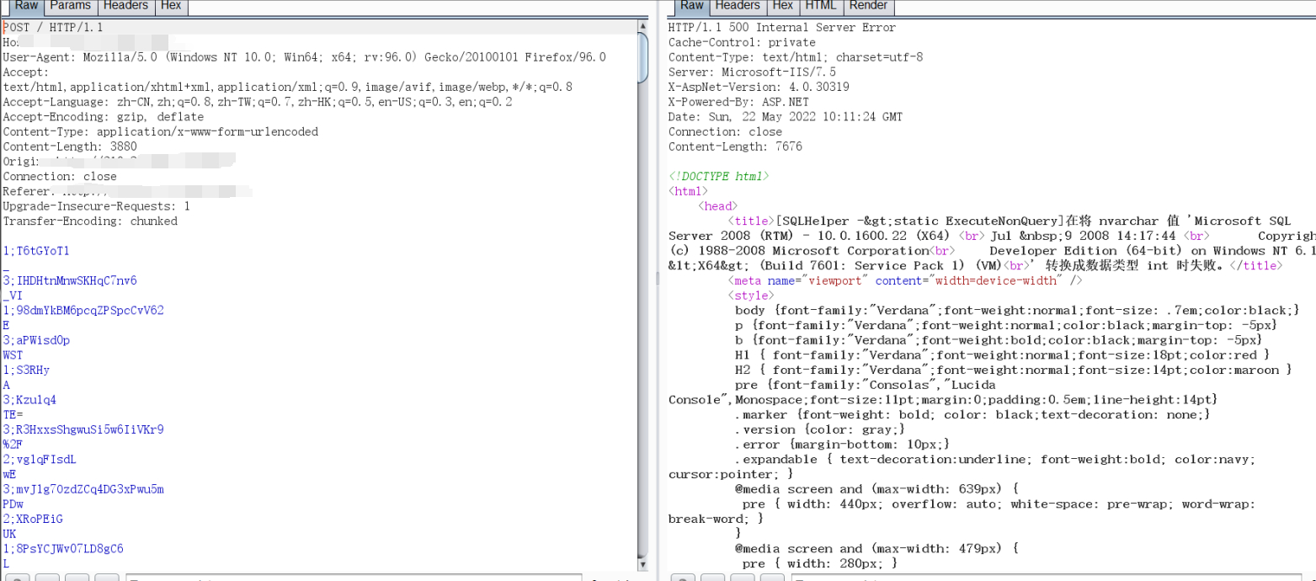Click the chunk data line %2F
The image size is (1316, 581).
pos(13,445)
